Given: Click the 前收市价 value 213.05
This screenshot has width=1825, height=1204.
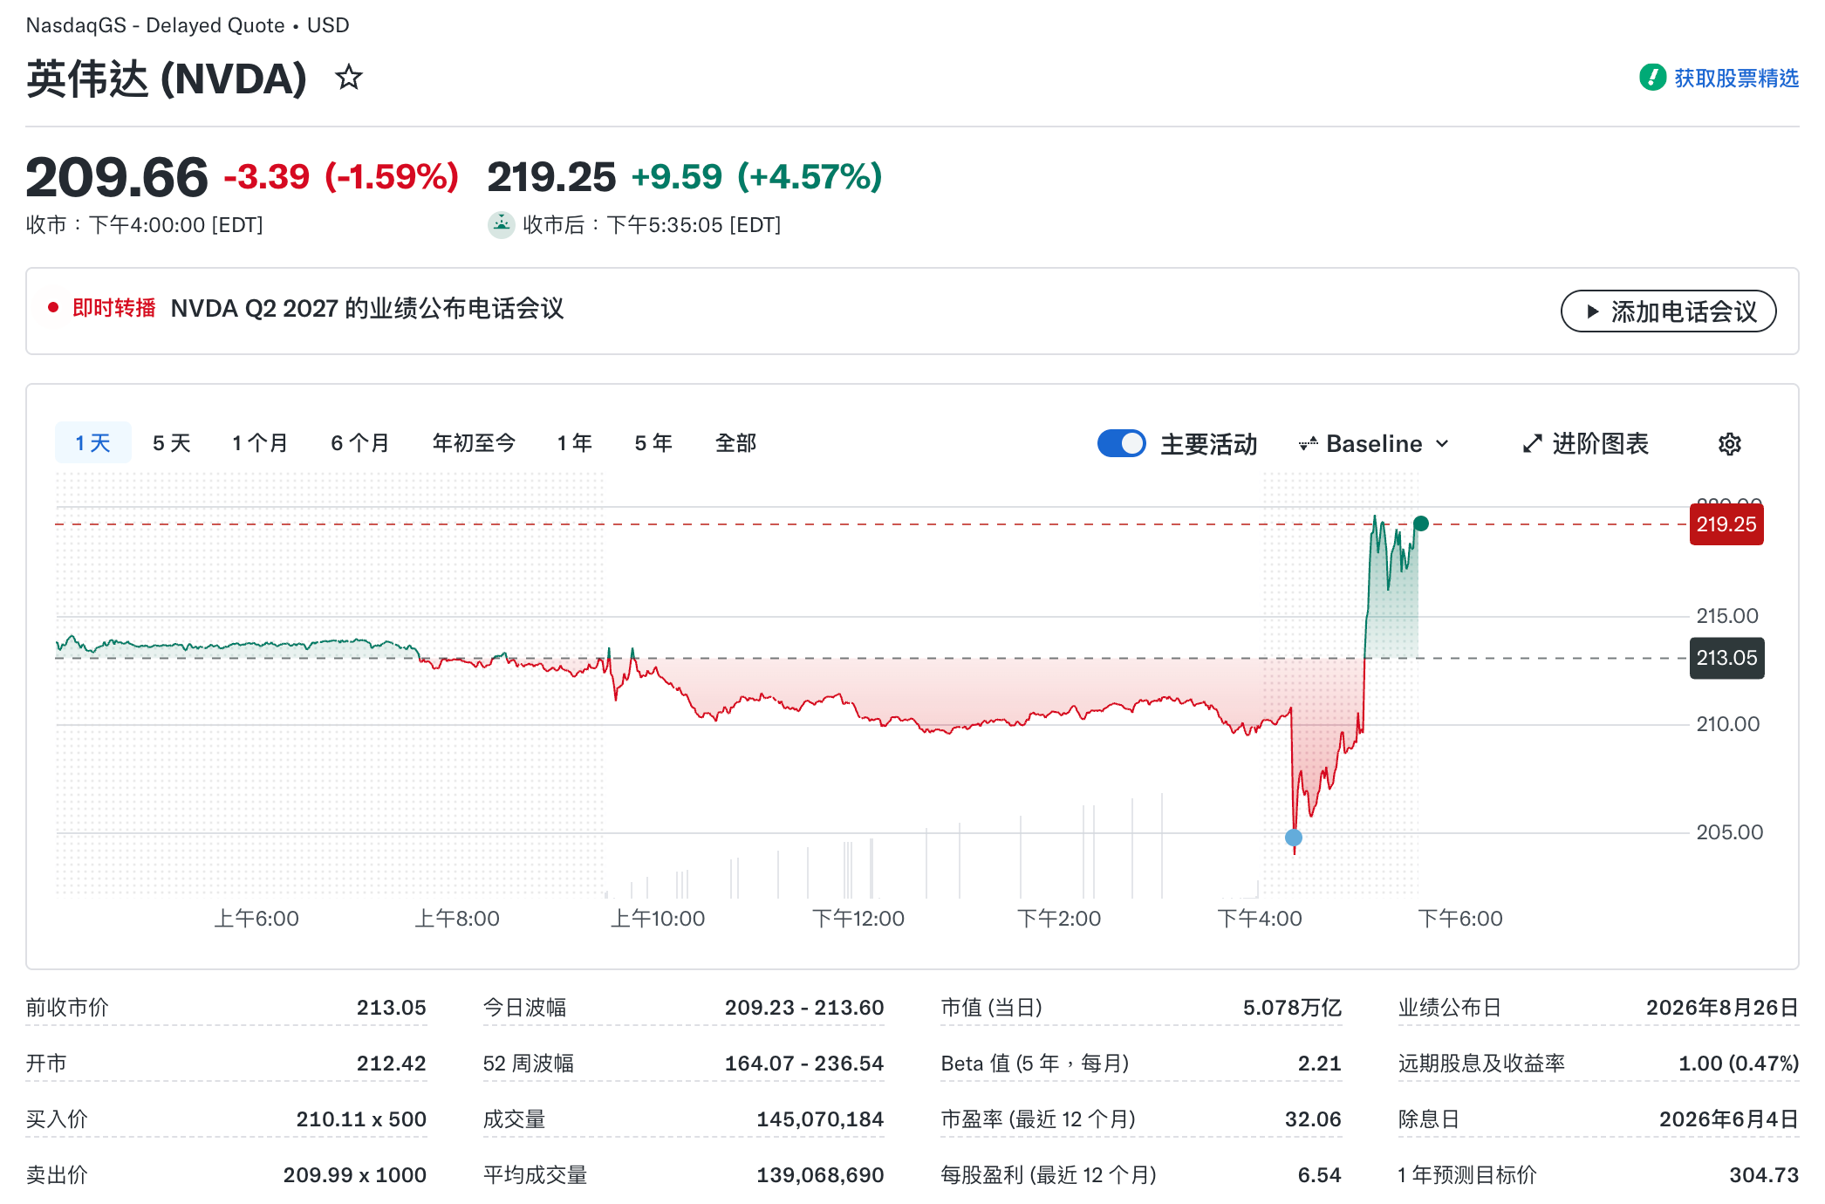Looking at the screenshot, I should (x=391, y=1008).
